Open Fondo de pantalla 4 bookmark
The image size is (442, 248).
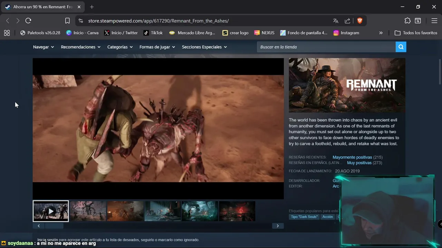click(304, 33)
